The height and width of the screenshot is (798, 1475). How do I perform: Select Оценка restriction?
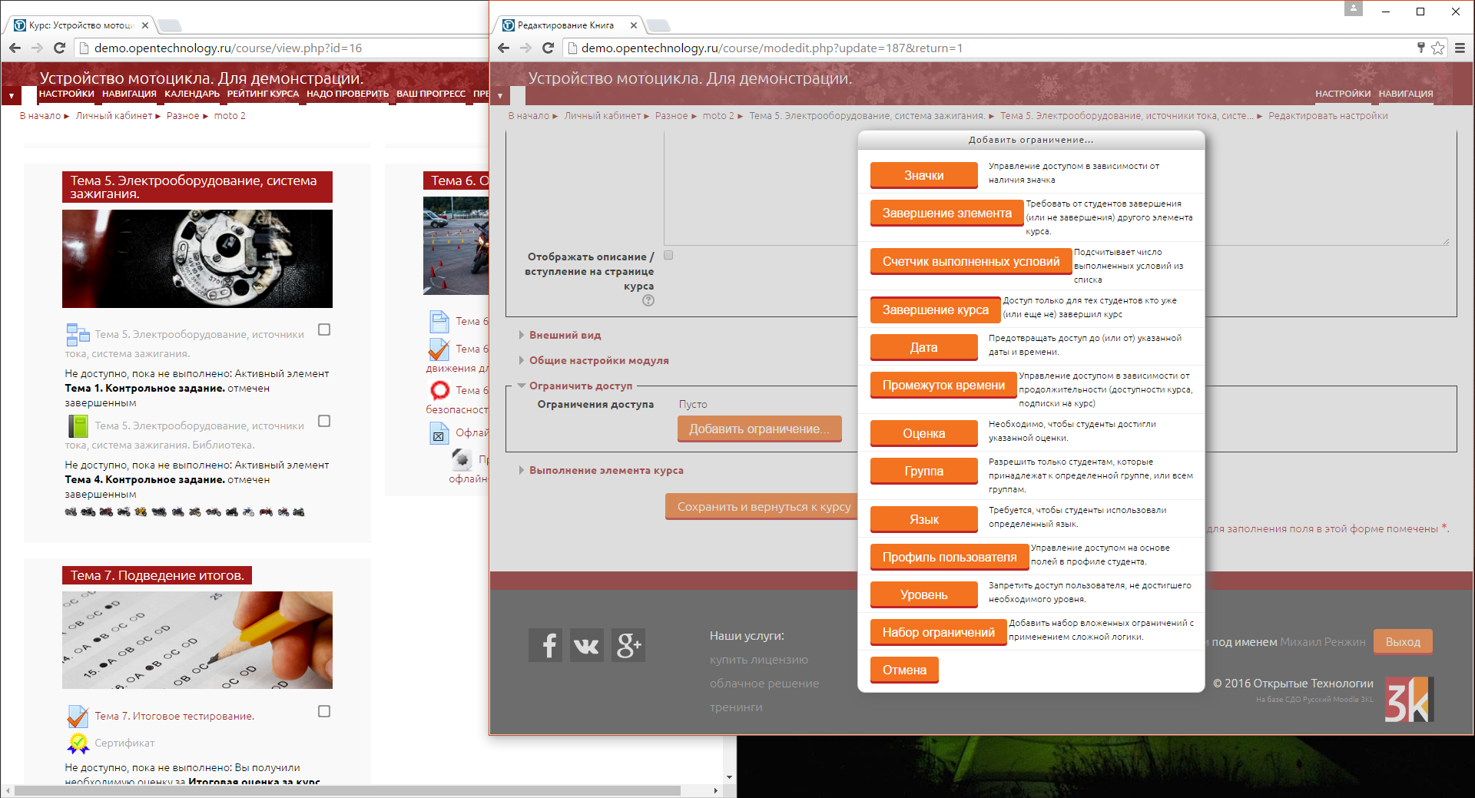[x=923, y=433]
